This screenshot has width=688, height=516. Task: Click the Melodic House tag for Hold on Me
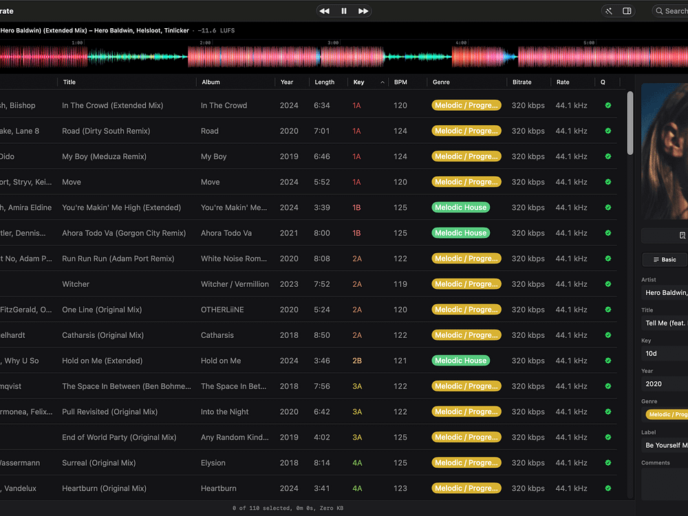click(461, 361)
